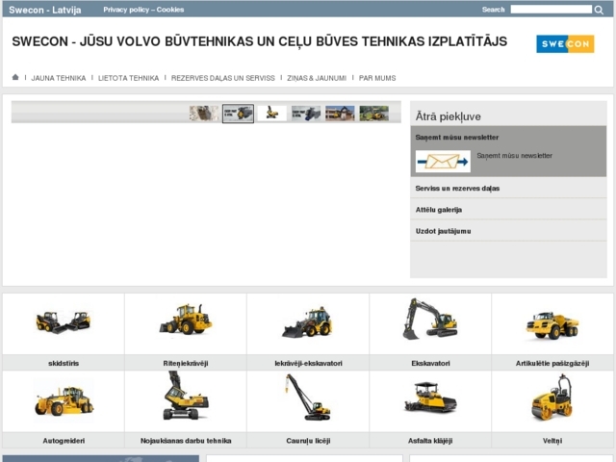The width and height of the screenshot is (616, 462).
Task: Select the Cauruļu licēji pipelayer image
Action: 308,398
